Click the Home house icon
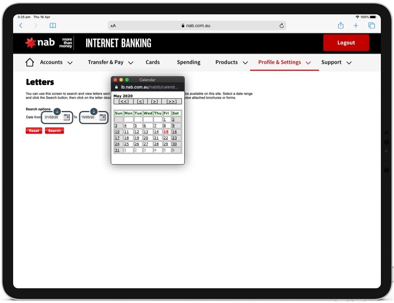The image size is (394, 303). pyautogui.click(x=30, y=62)
